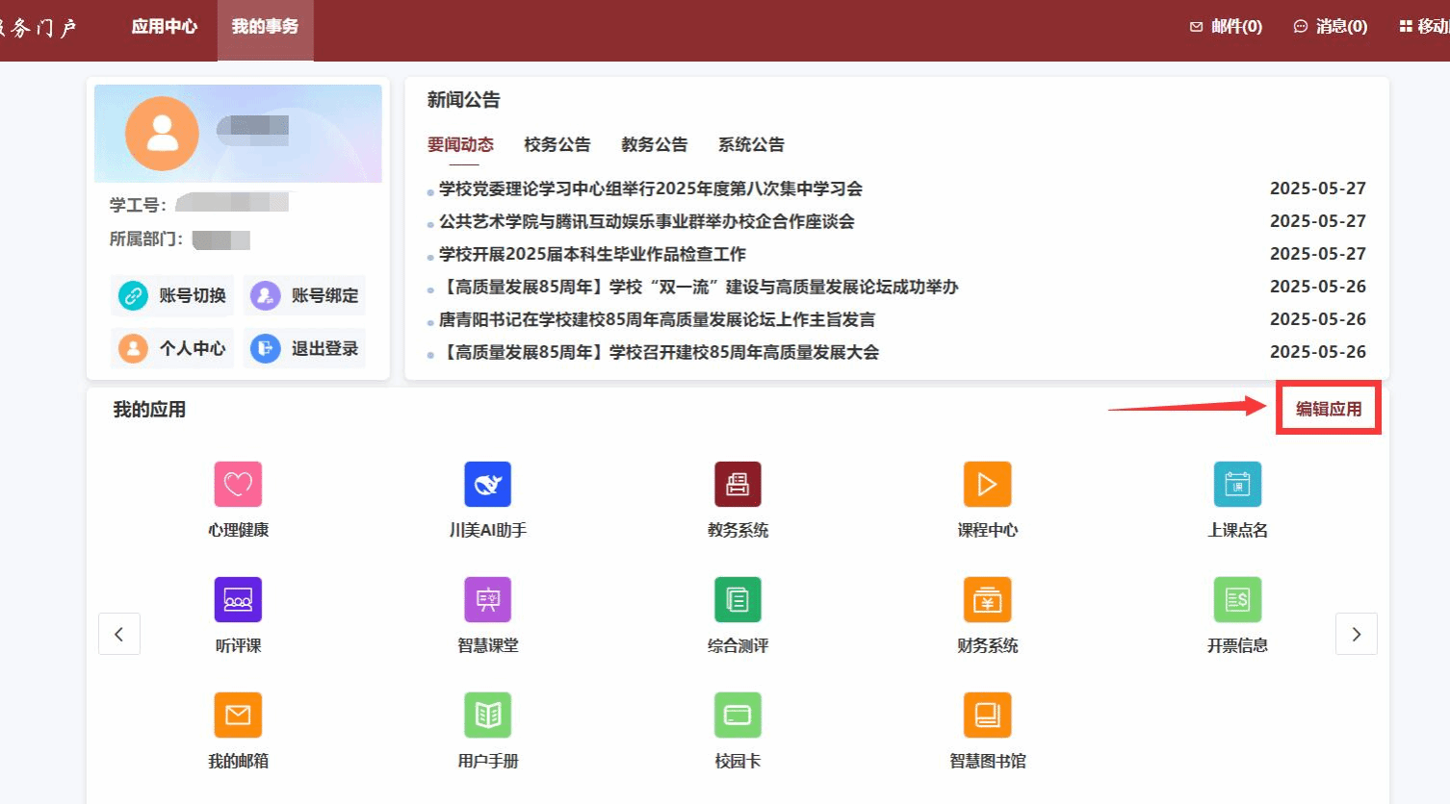This screenshot has height=804, width=1450.
Task: Open the 上课点名 app icon
Action: tap(1237, 484)
